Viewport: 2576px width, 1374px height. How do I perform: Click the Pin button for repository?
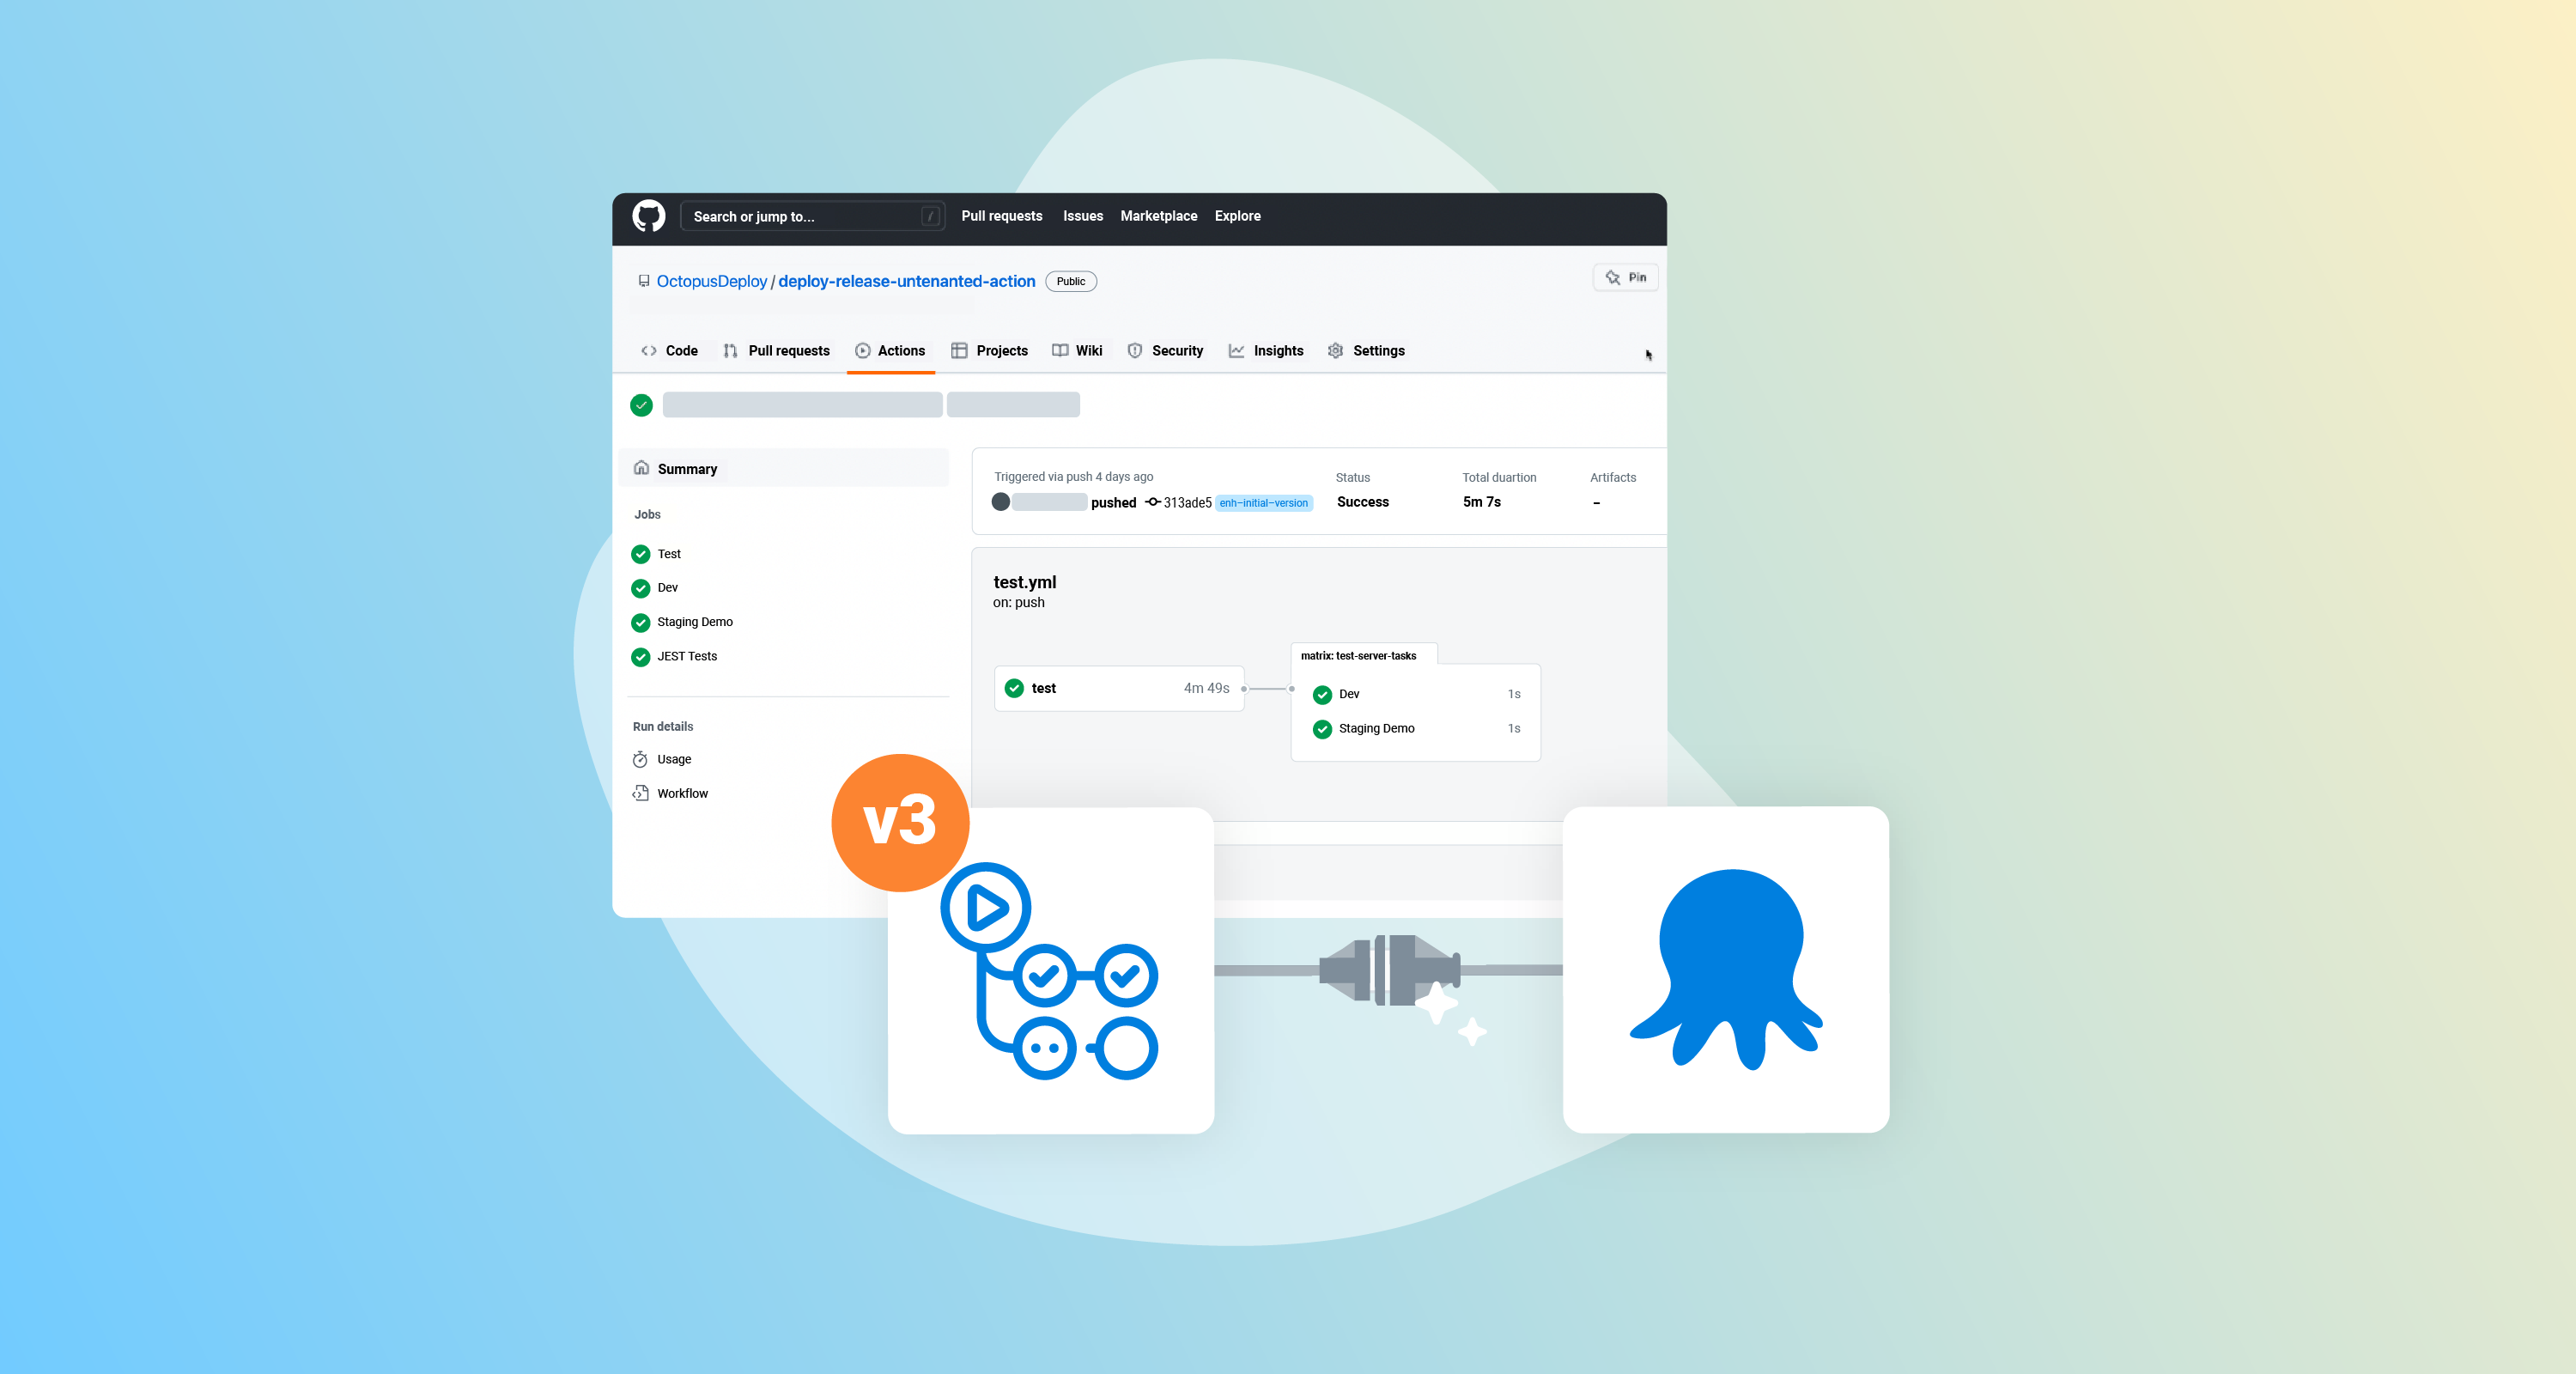click(1620, 280)
